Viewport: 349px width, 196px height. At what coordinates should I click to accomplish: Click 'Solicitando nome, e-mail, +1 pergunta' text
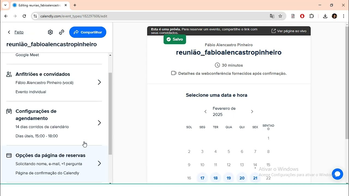[x=49, y=164]
